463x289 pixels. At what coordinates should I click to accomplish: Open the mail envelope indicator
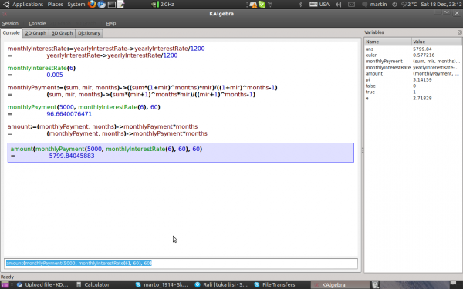point(351,4)
